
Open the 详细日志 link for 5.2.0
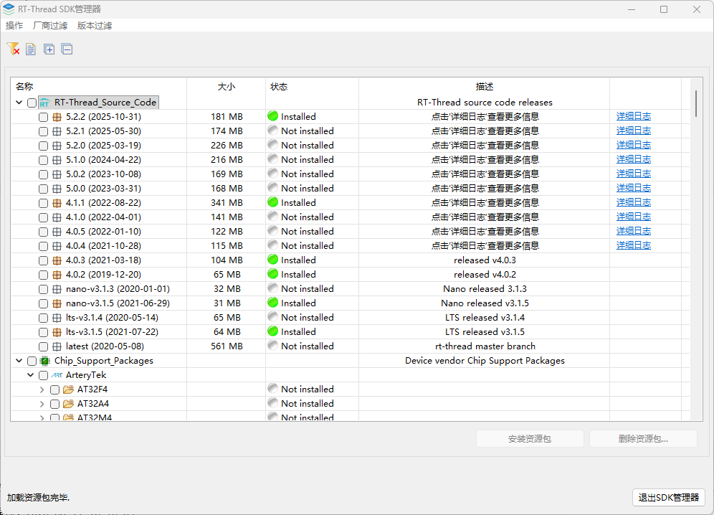634,145
